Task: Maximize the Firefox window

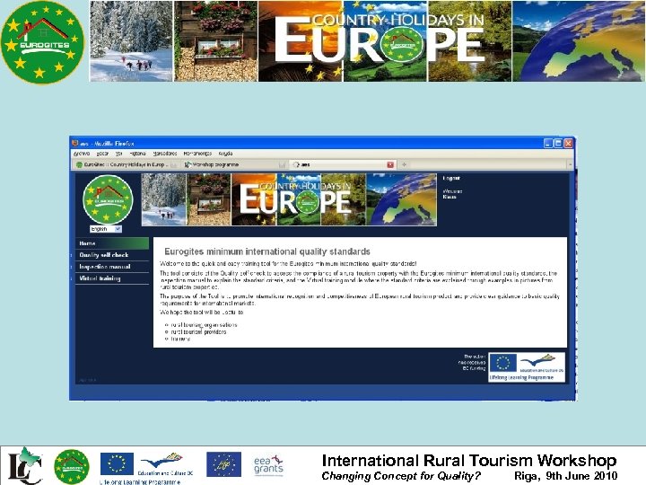Action: (558, 143)
